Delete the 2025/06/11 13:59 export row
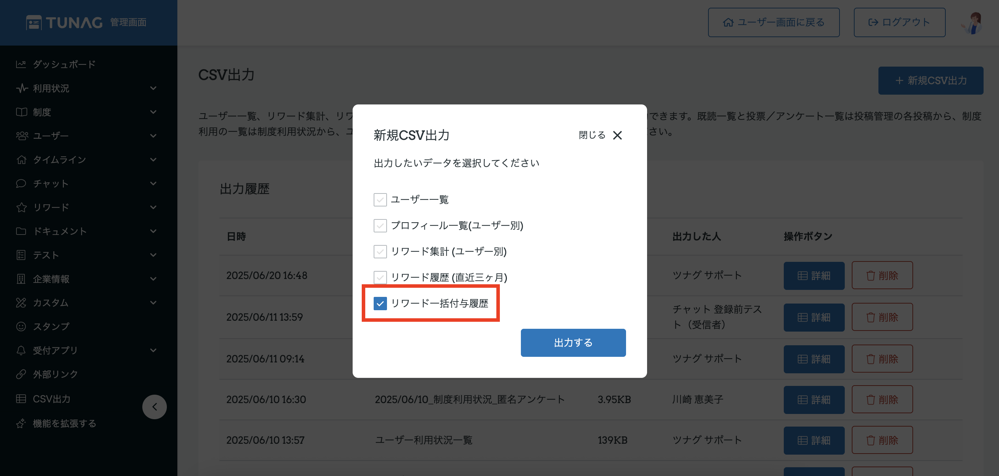Screen dimensions: 999x476 pyautogui.click(x=882, y=317)
